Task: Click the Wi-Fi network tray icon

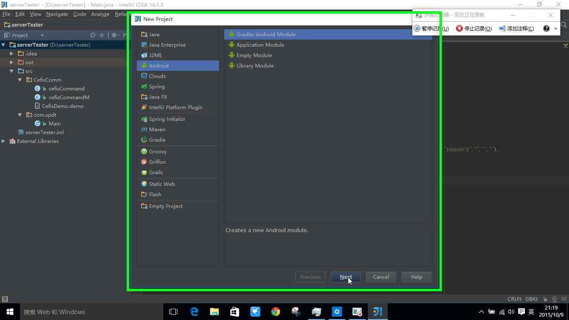Action: [x=502, y=312]
